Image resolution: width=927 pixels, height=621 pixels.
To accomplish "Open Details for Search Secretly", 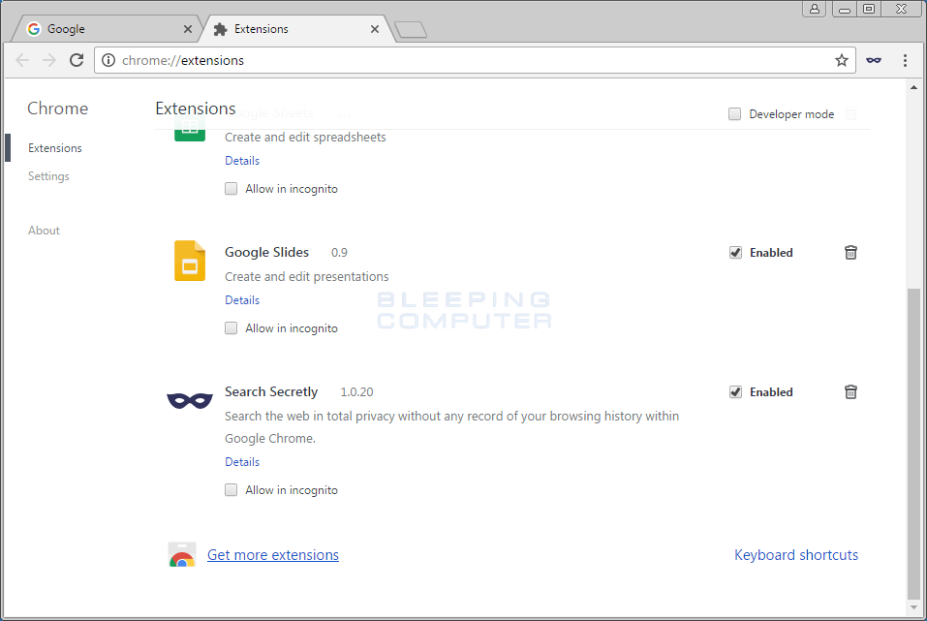I will click(242, 462).
